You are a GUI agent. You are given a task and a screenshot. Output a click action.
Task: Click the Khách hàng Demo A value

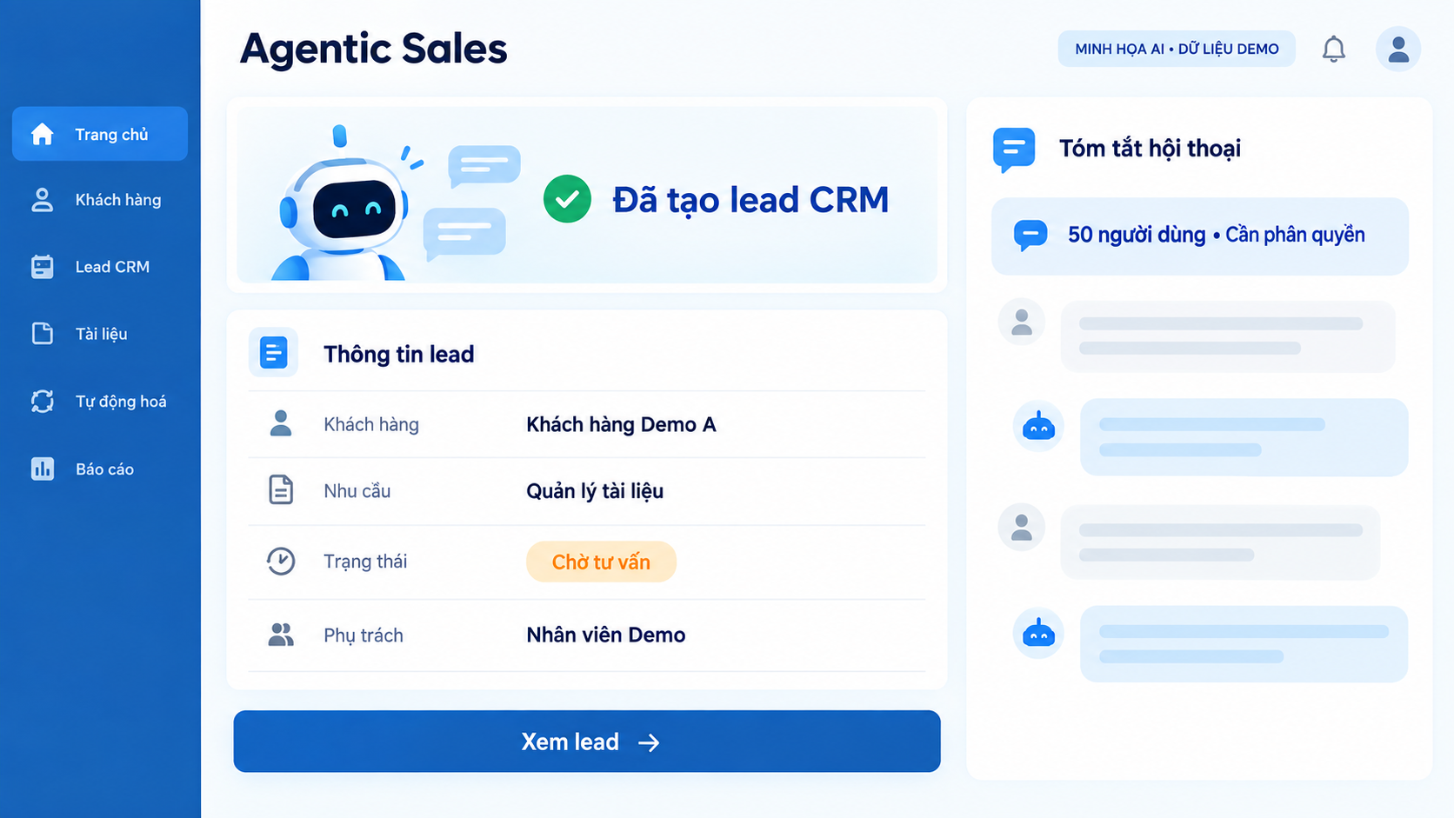pos(621,424)
